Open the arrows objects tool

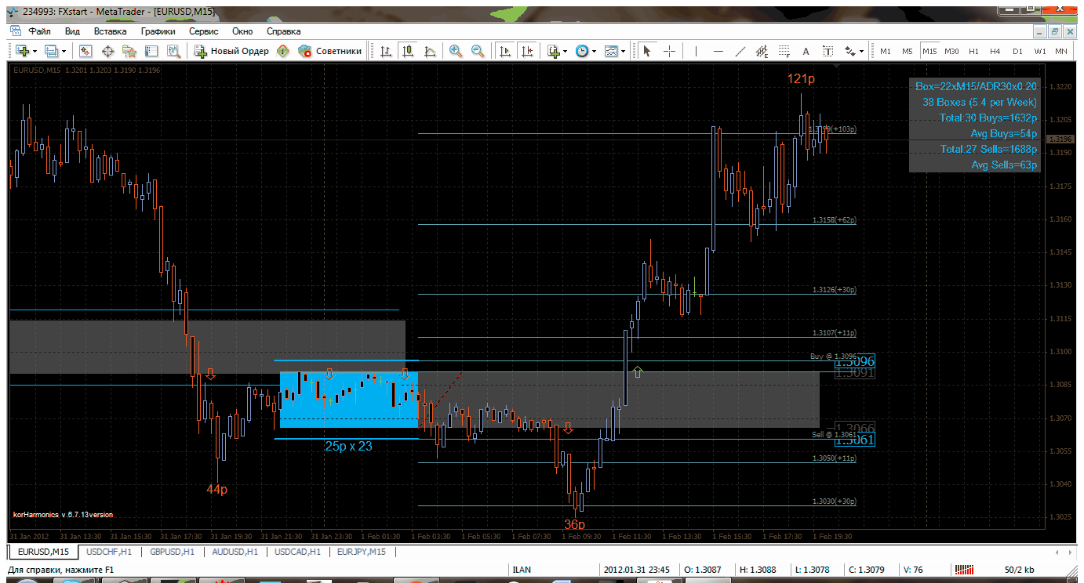[849, 51]
